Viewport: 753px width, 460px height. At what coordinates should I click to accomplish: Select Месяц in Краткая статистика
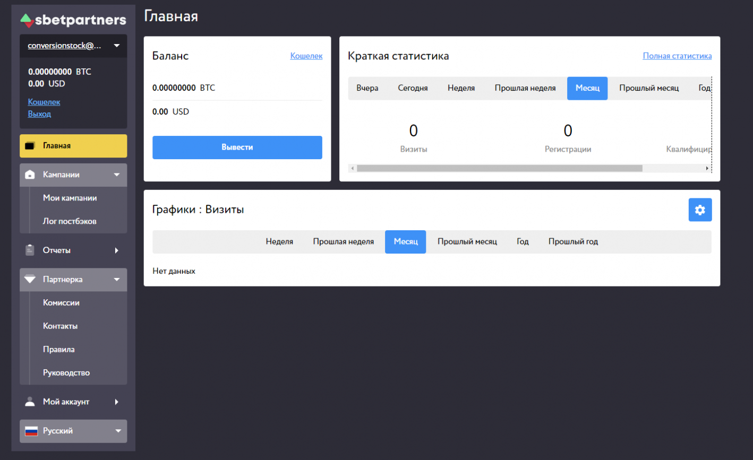[587, 88]
